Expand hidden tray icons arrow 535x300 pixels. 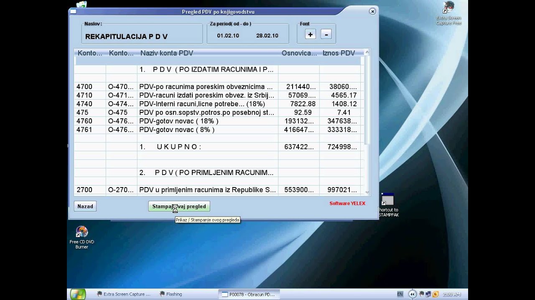tap(413, 294)
